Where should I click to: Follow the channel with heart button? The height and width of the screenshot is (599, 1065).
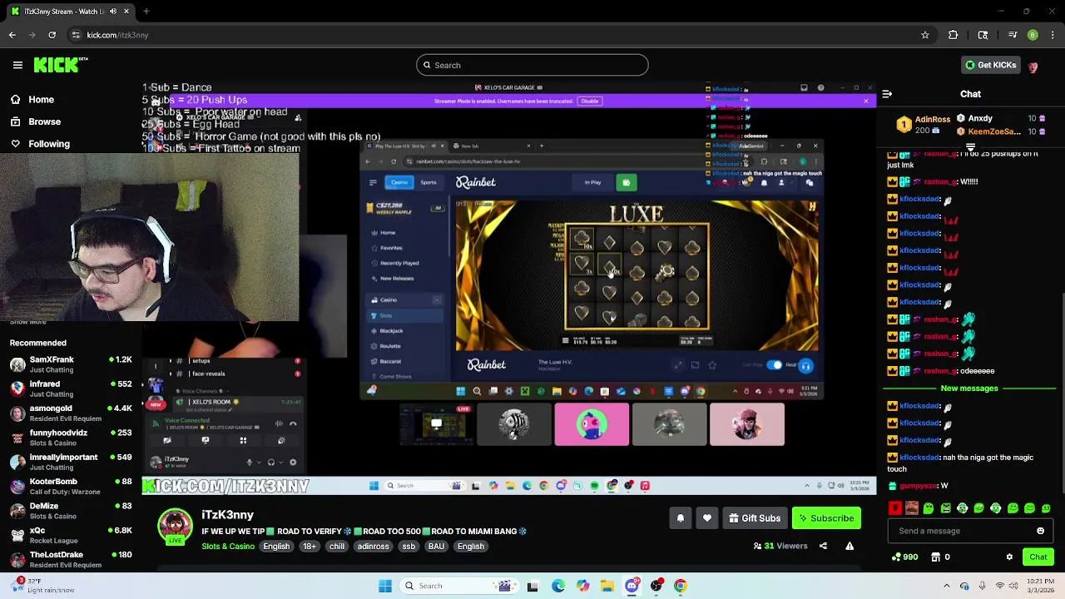pos(707,518)
